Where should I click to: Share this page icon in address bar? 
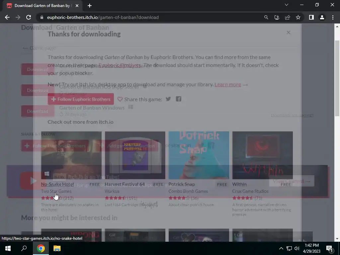(288, 17)
